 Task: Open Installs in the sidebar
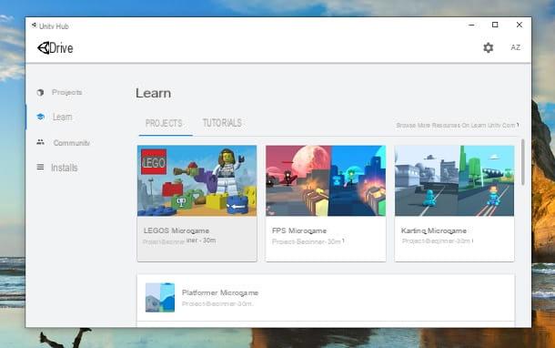click(x=64, y=168)
